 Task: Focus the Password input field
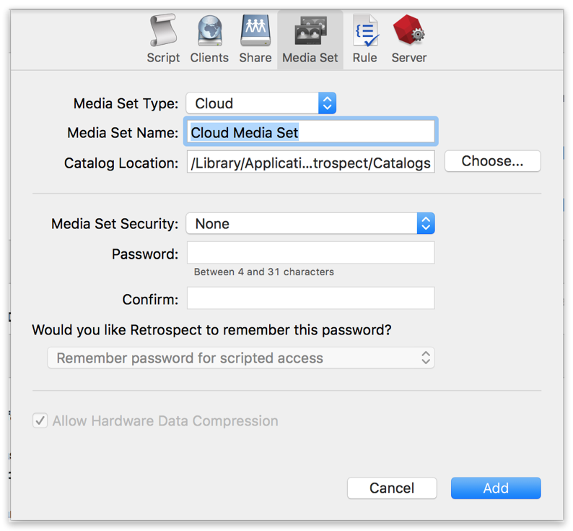pyautogui.click(x=311, y=253)
